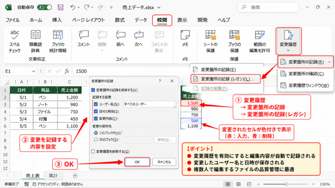Image resolution: width=335 pixels, height=188 pixels.
Task: Click the formula bar showing 1500
Action: 131,71
